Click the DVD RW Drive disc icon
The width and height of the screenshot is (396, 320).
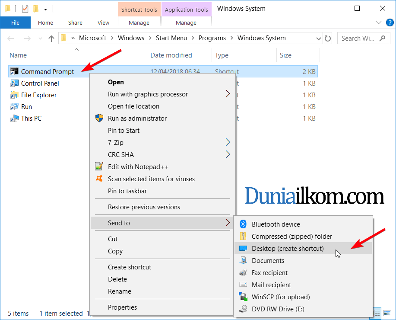tap(243, 309)
